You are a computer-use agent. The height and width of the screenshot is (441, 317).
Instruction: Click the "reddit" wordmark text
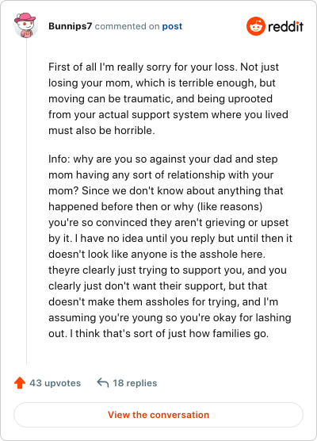[x=285, y=26]
